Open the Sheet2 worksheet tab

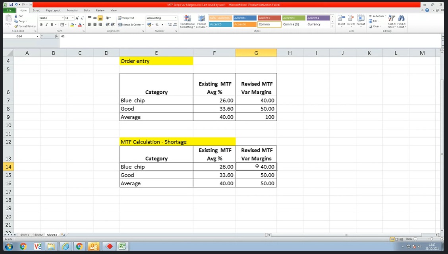[38, 235]
